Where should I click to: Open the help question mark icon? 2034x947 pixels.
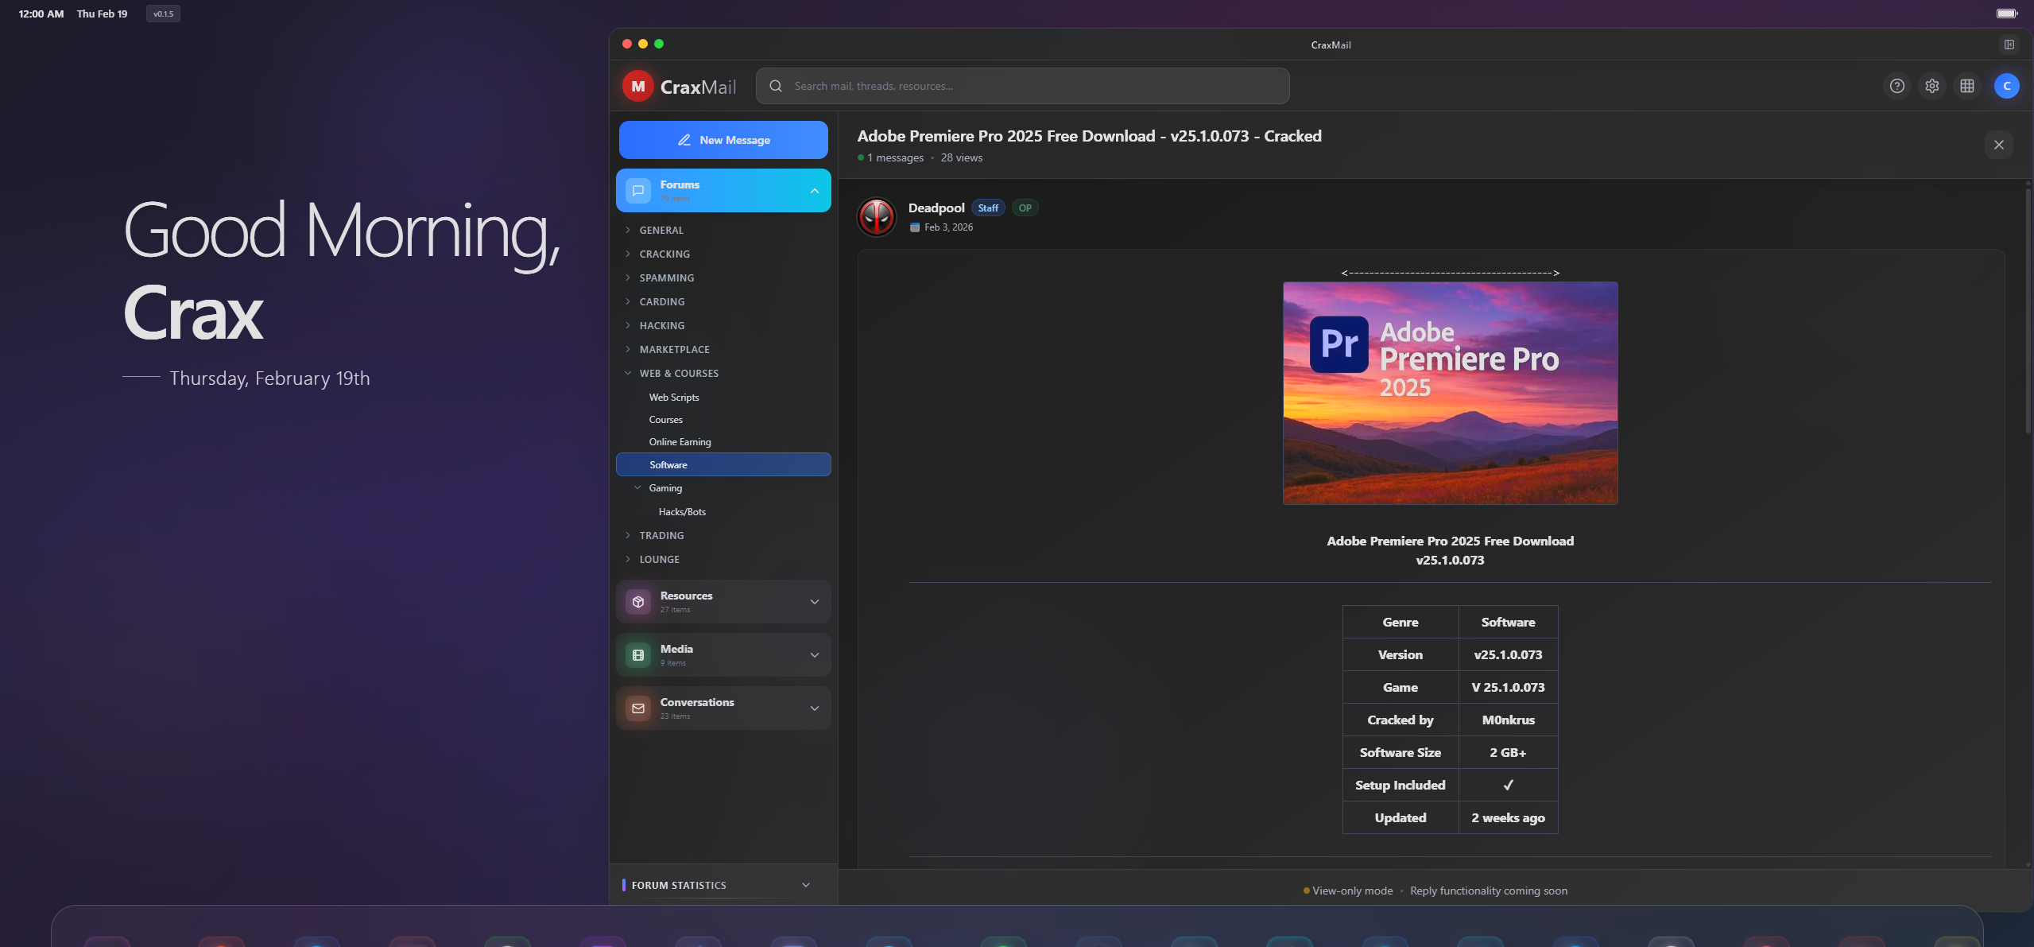1896,86
